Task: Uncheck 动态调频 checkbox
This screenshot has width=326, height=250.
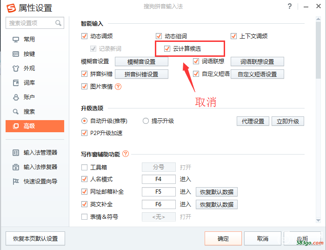Action: pyautogui.click(x=84, y=36)
